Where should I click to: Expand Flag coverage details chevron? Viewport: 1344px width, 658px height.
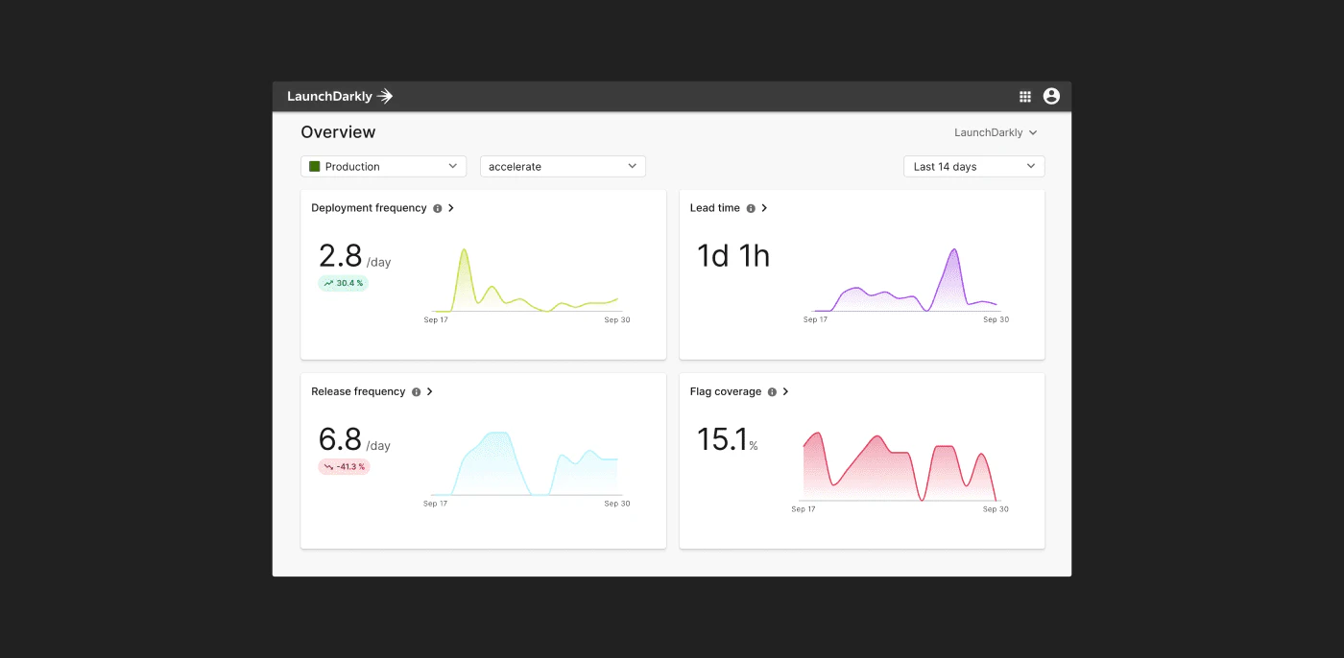(785, 391)
